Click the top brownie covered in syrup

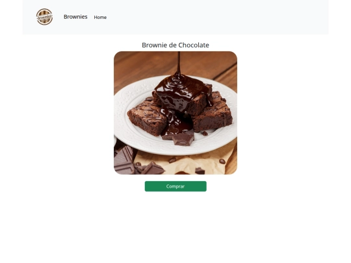183,95
